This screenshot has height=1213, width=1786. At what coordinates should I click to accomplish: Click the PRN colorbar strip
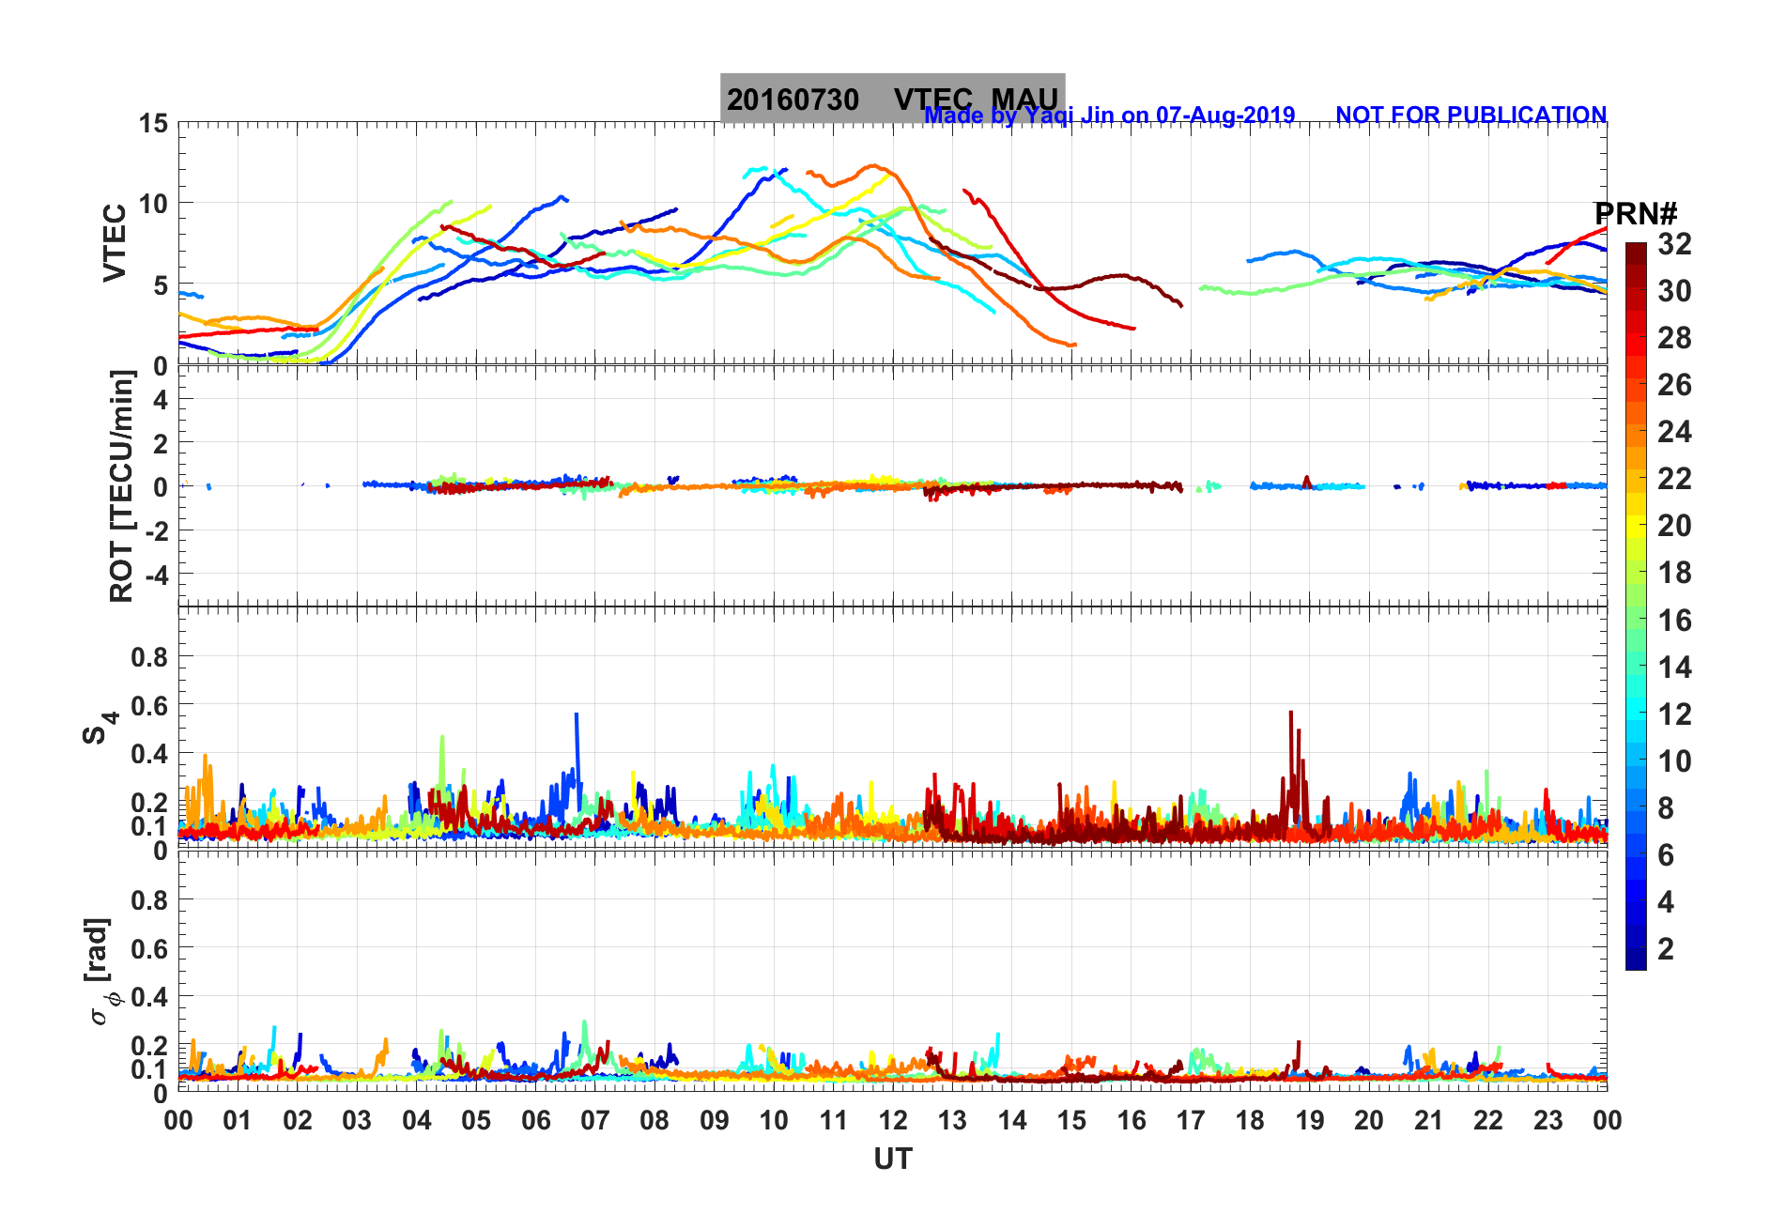coord(1636,606)
